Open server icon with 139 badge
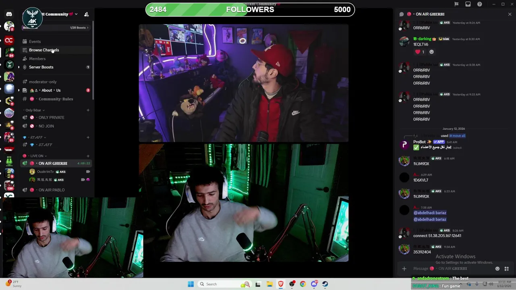 [9, 185]
